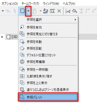Click the temporary move hand icon
The height and width of the screenshot is (106, 97).
22,69
